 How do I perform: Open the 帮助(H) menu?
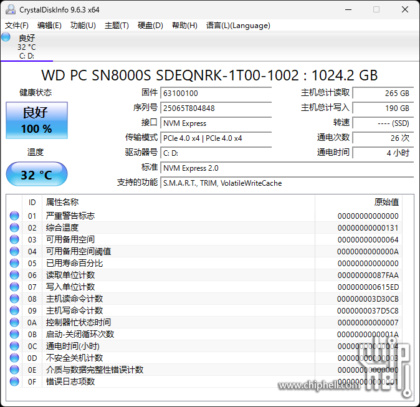pos(184,26)
